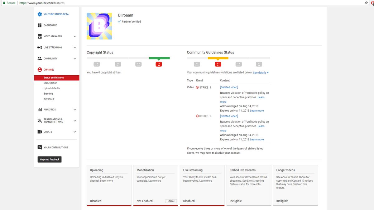
Task: Click Learn more beside Strike 2 expiry
Action: click(257, 139)
